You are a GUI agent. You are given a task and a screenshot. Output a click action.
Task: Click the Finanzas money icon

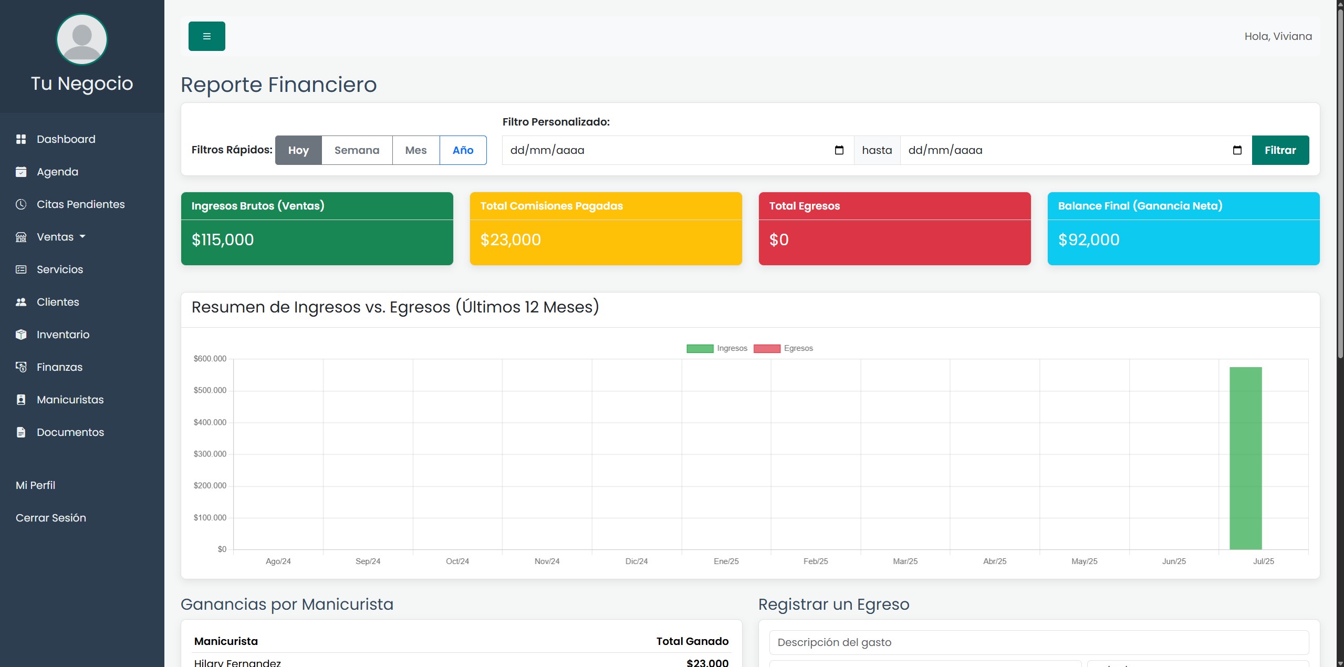(21, 367)
